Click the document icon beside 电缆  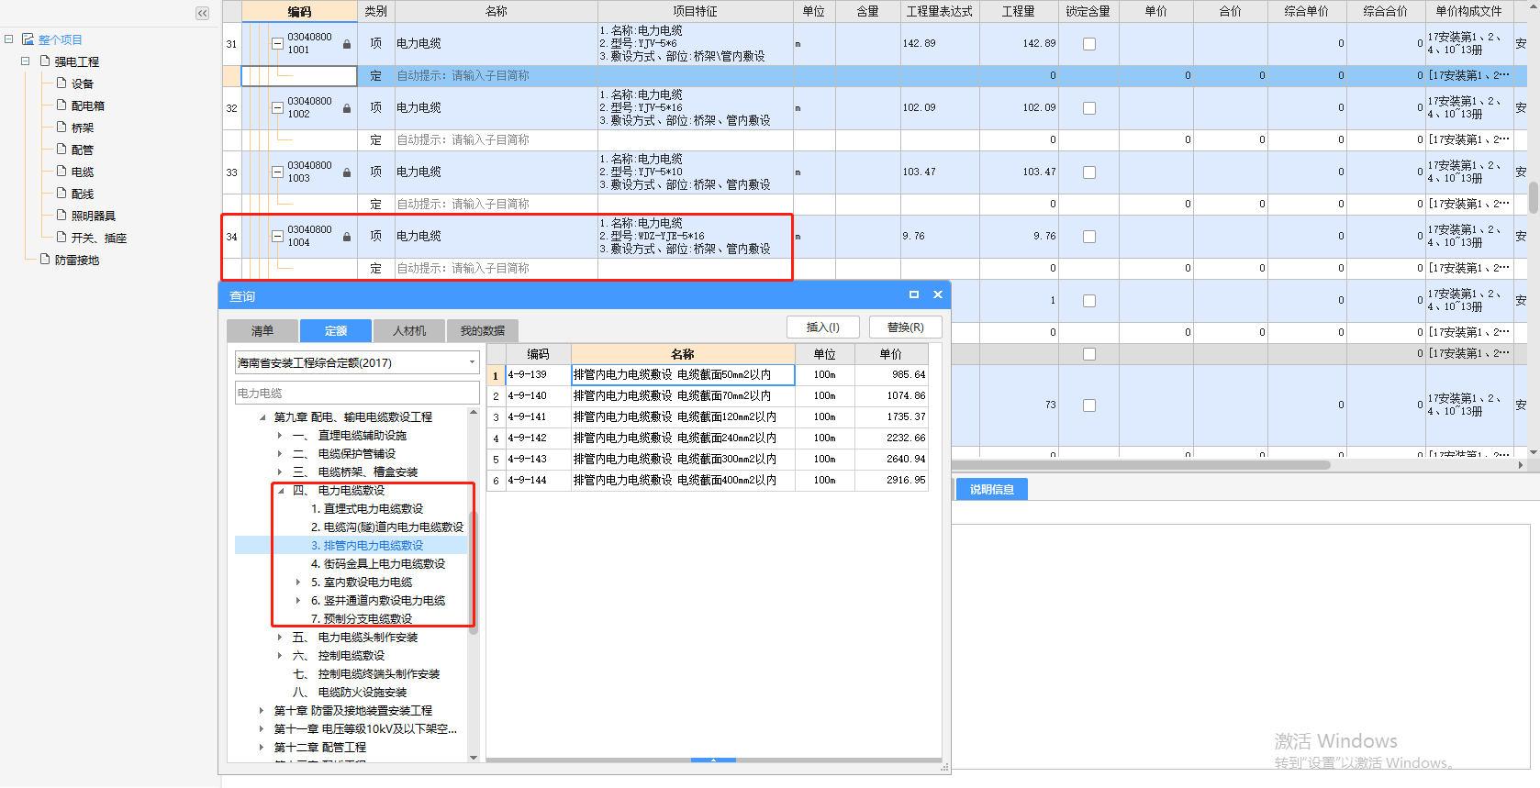61,172
